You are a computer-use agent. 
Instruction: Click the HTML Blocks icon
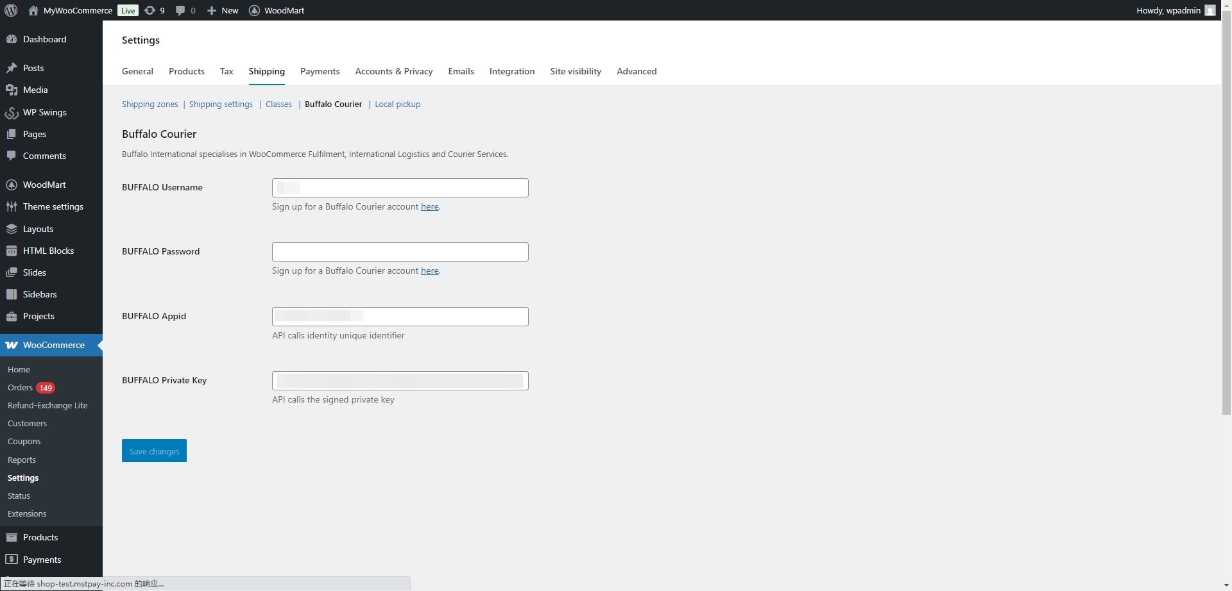pos(12,251)
